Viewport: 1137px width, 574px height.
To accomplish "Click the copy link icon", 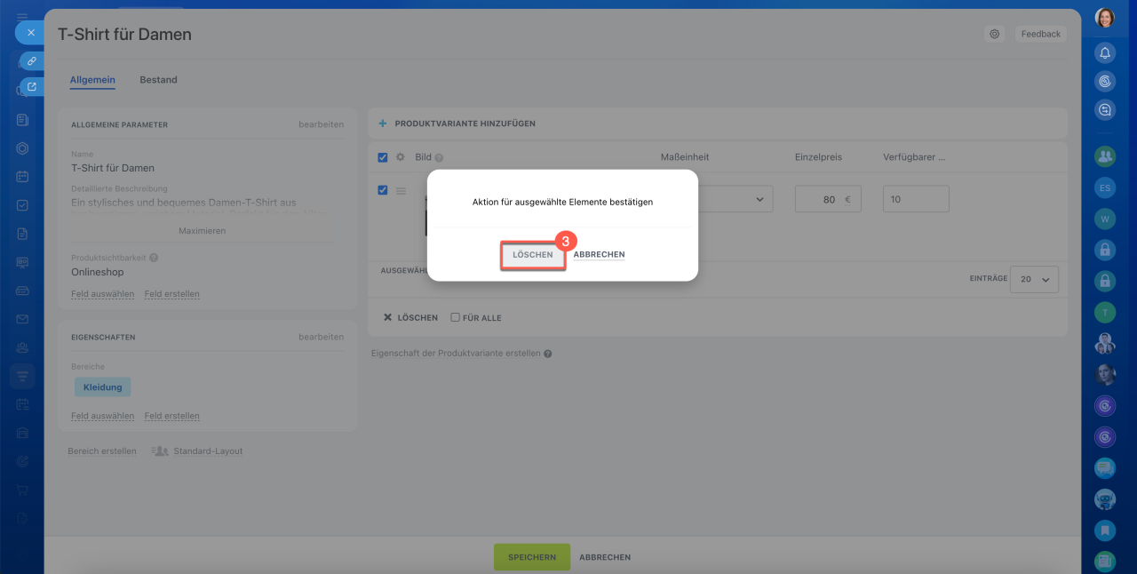I will (31, 61).
